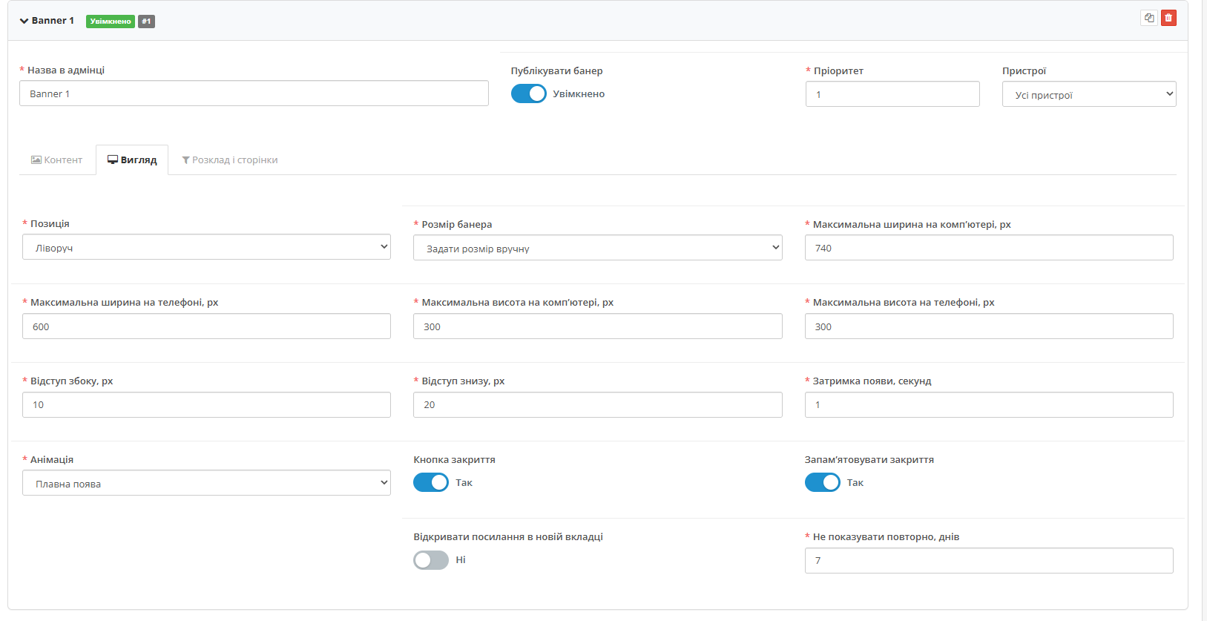1207x621 pixels.
Task: Open the Пристрої dropdown
Action: point(1089,94)
